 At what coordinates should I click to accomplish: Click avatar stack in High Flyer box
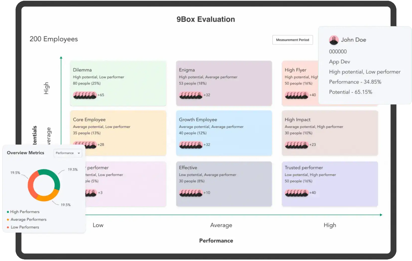click(296, 95)
